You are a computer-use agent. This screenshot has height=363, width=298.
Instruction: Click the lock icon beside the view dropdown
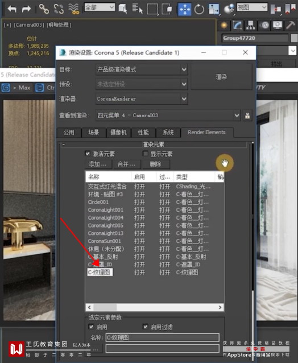coord(247,115)
